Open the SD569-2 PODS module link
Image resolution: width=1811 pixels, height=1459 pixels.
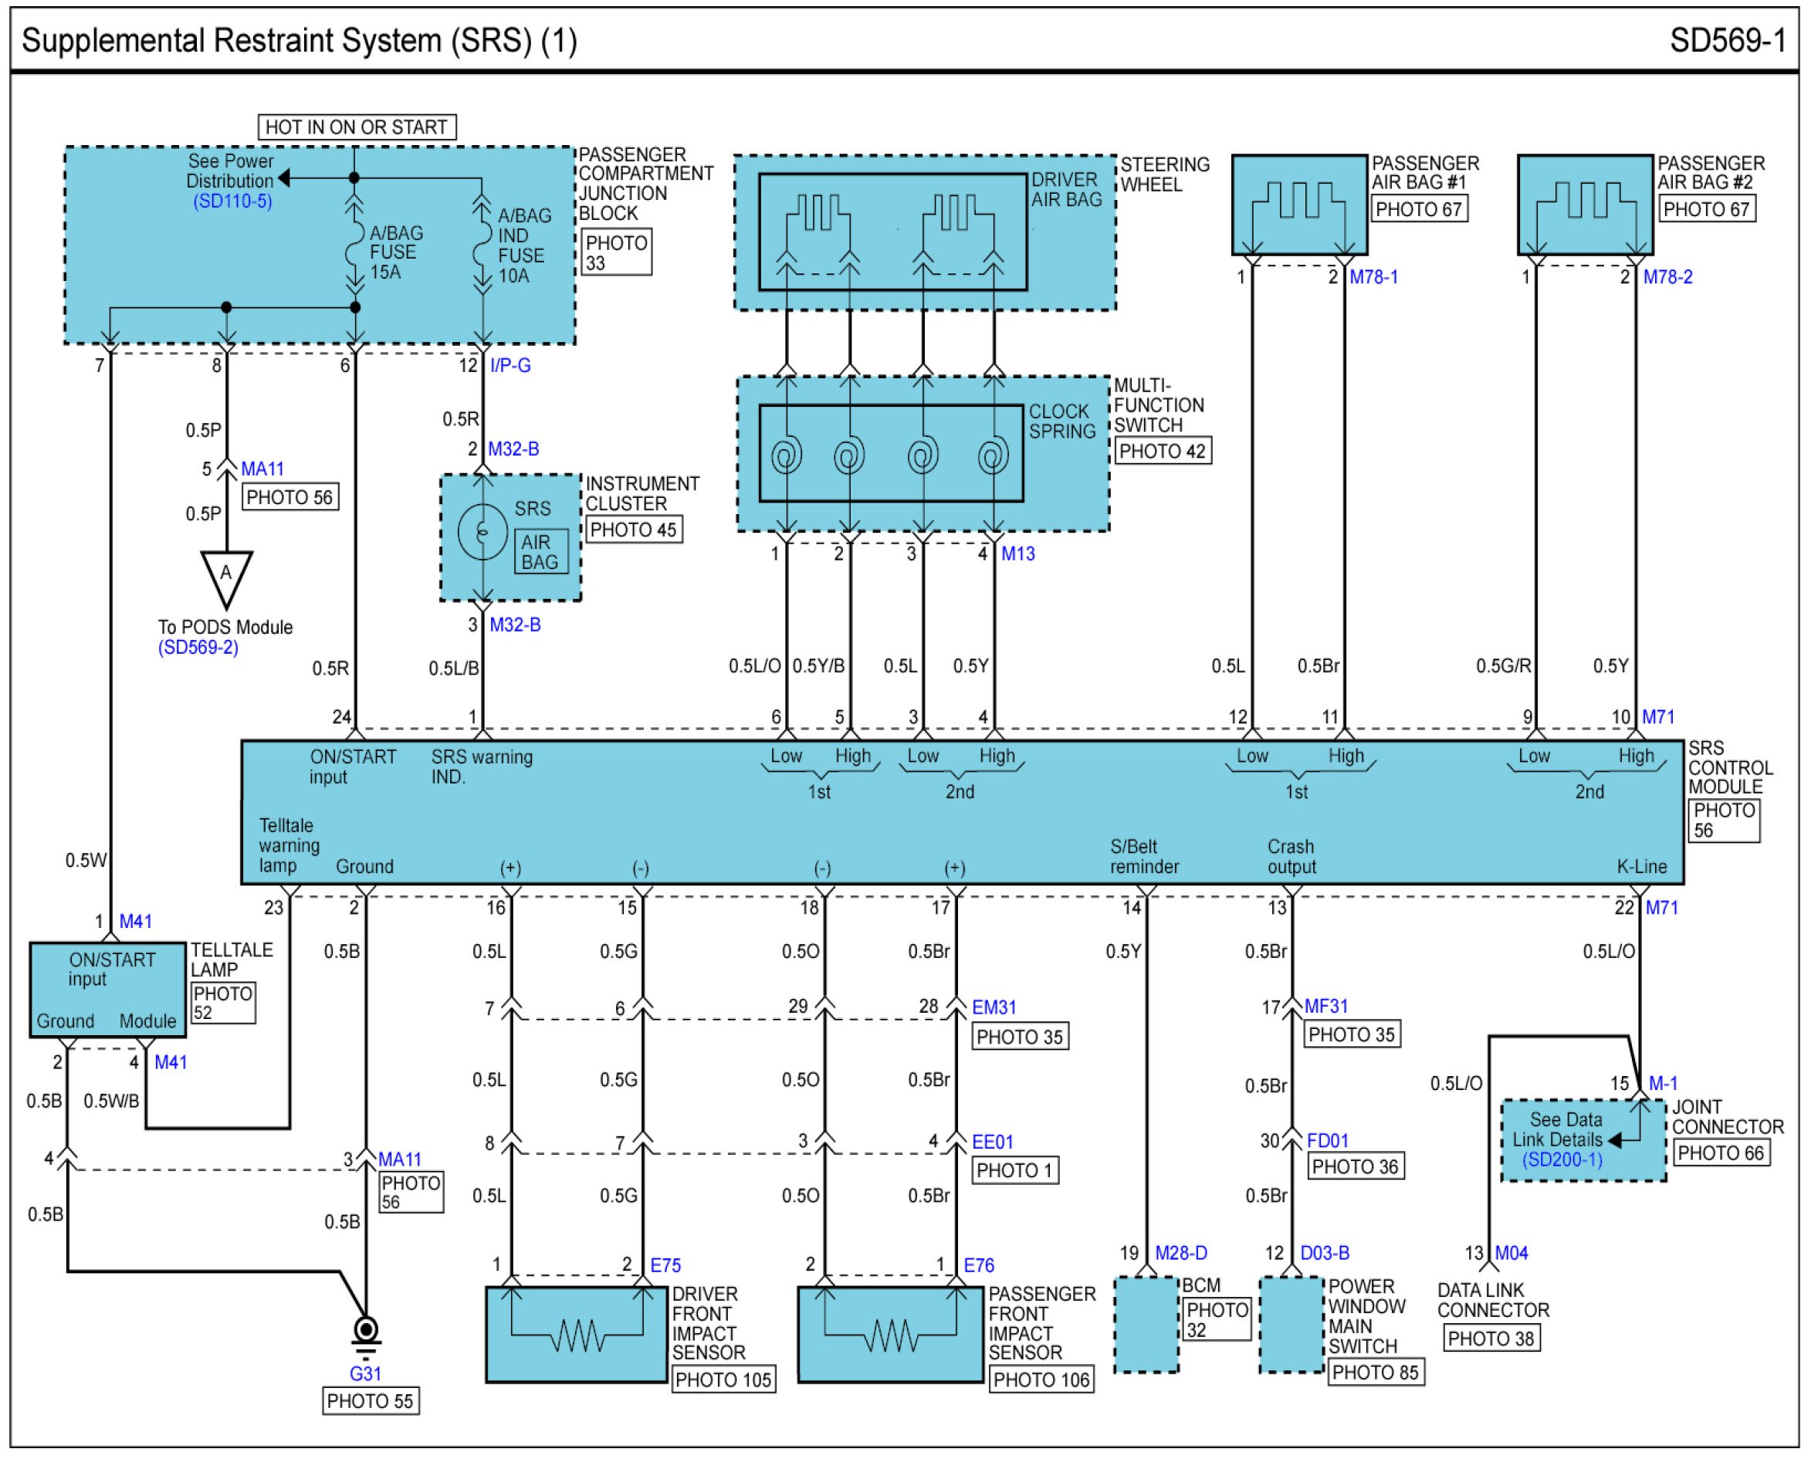198,647
